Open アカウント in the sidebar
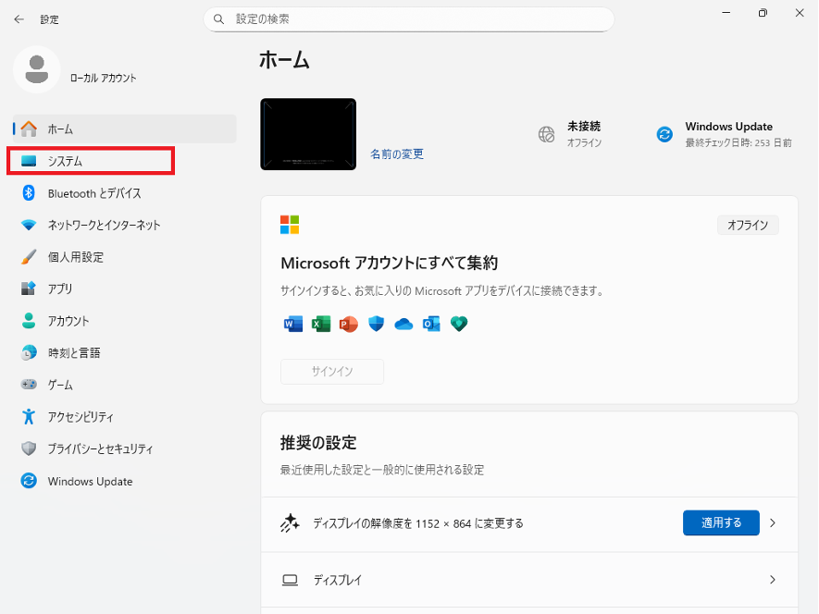 (x=125, y=321)
